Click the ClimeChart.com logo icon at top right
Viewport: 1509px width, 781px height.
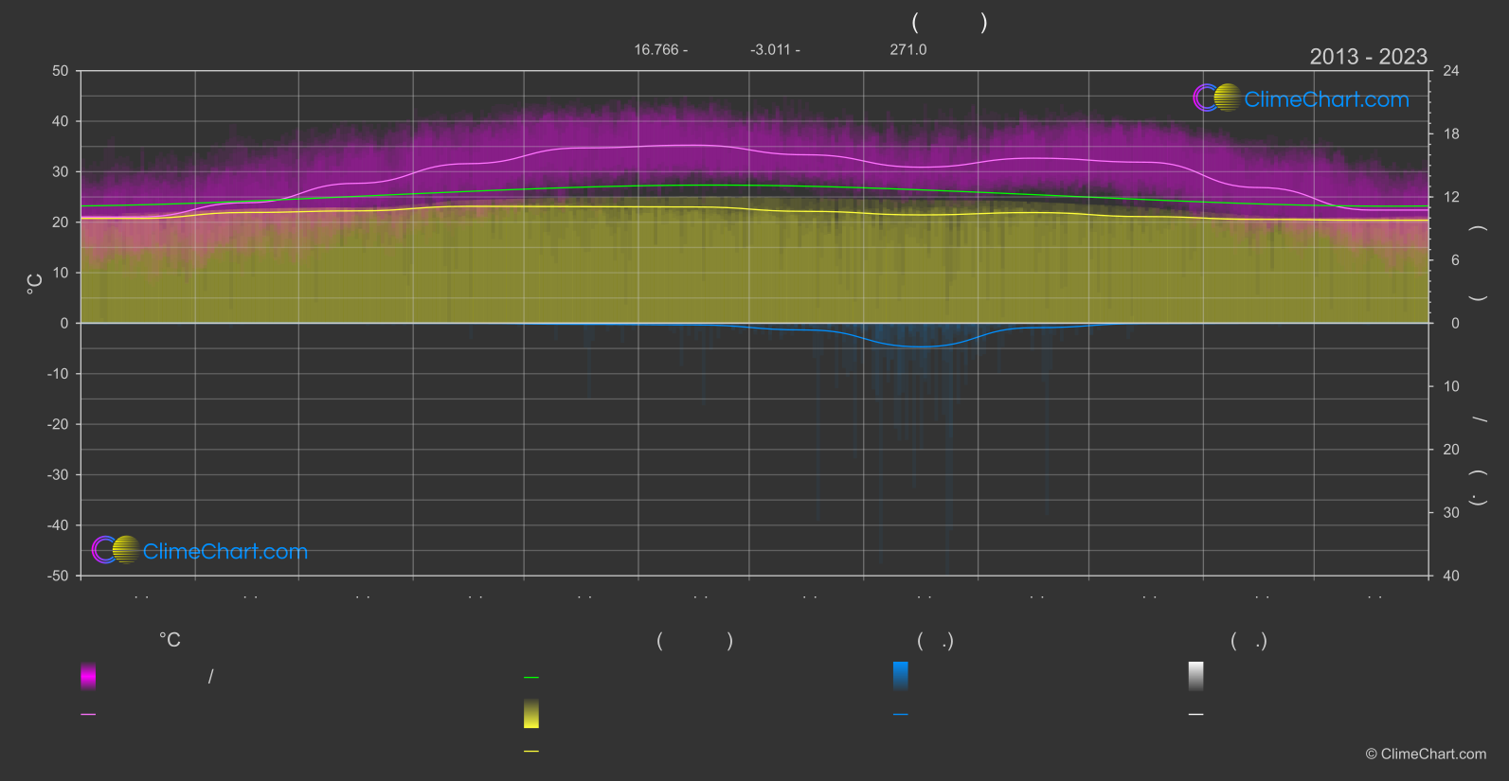click(x=1216, y=98)
